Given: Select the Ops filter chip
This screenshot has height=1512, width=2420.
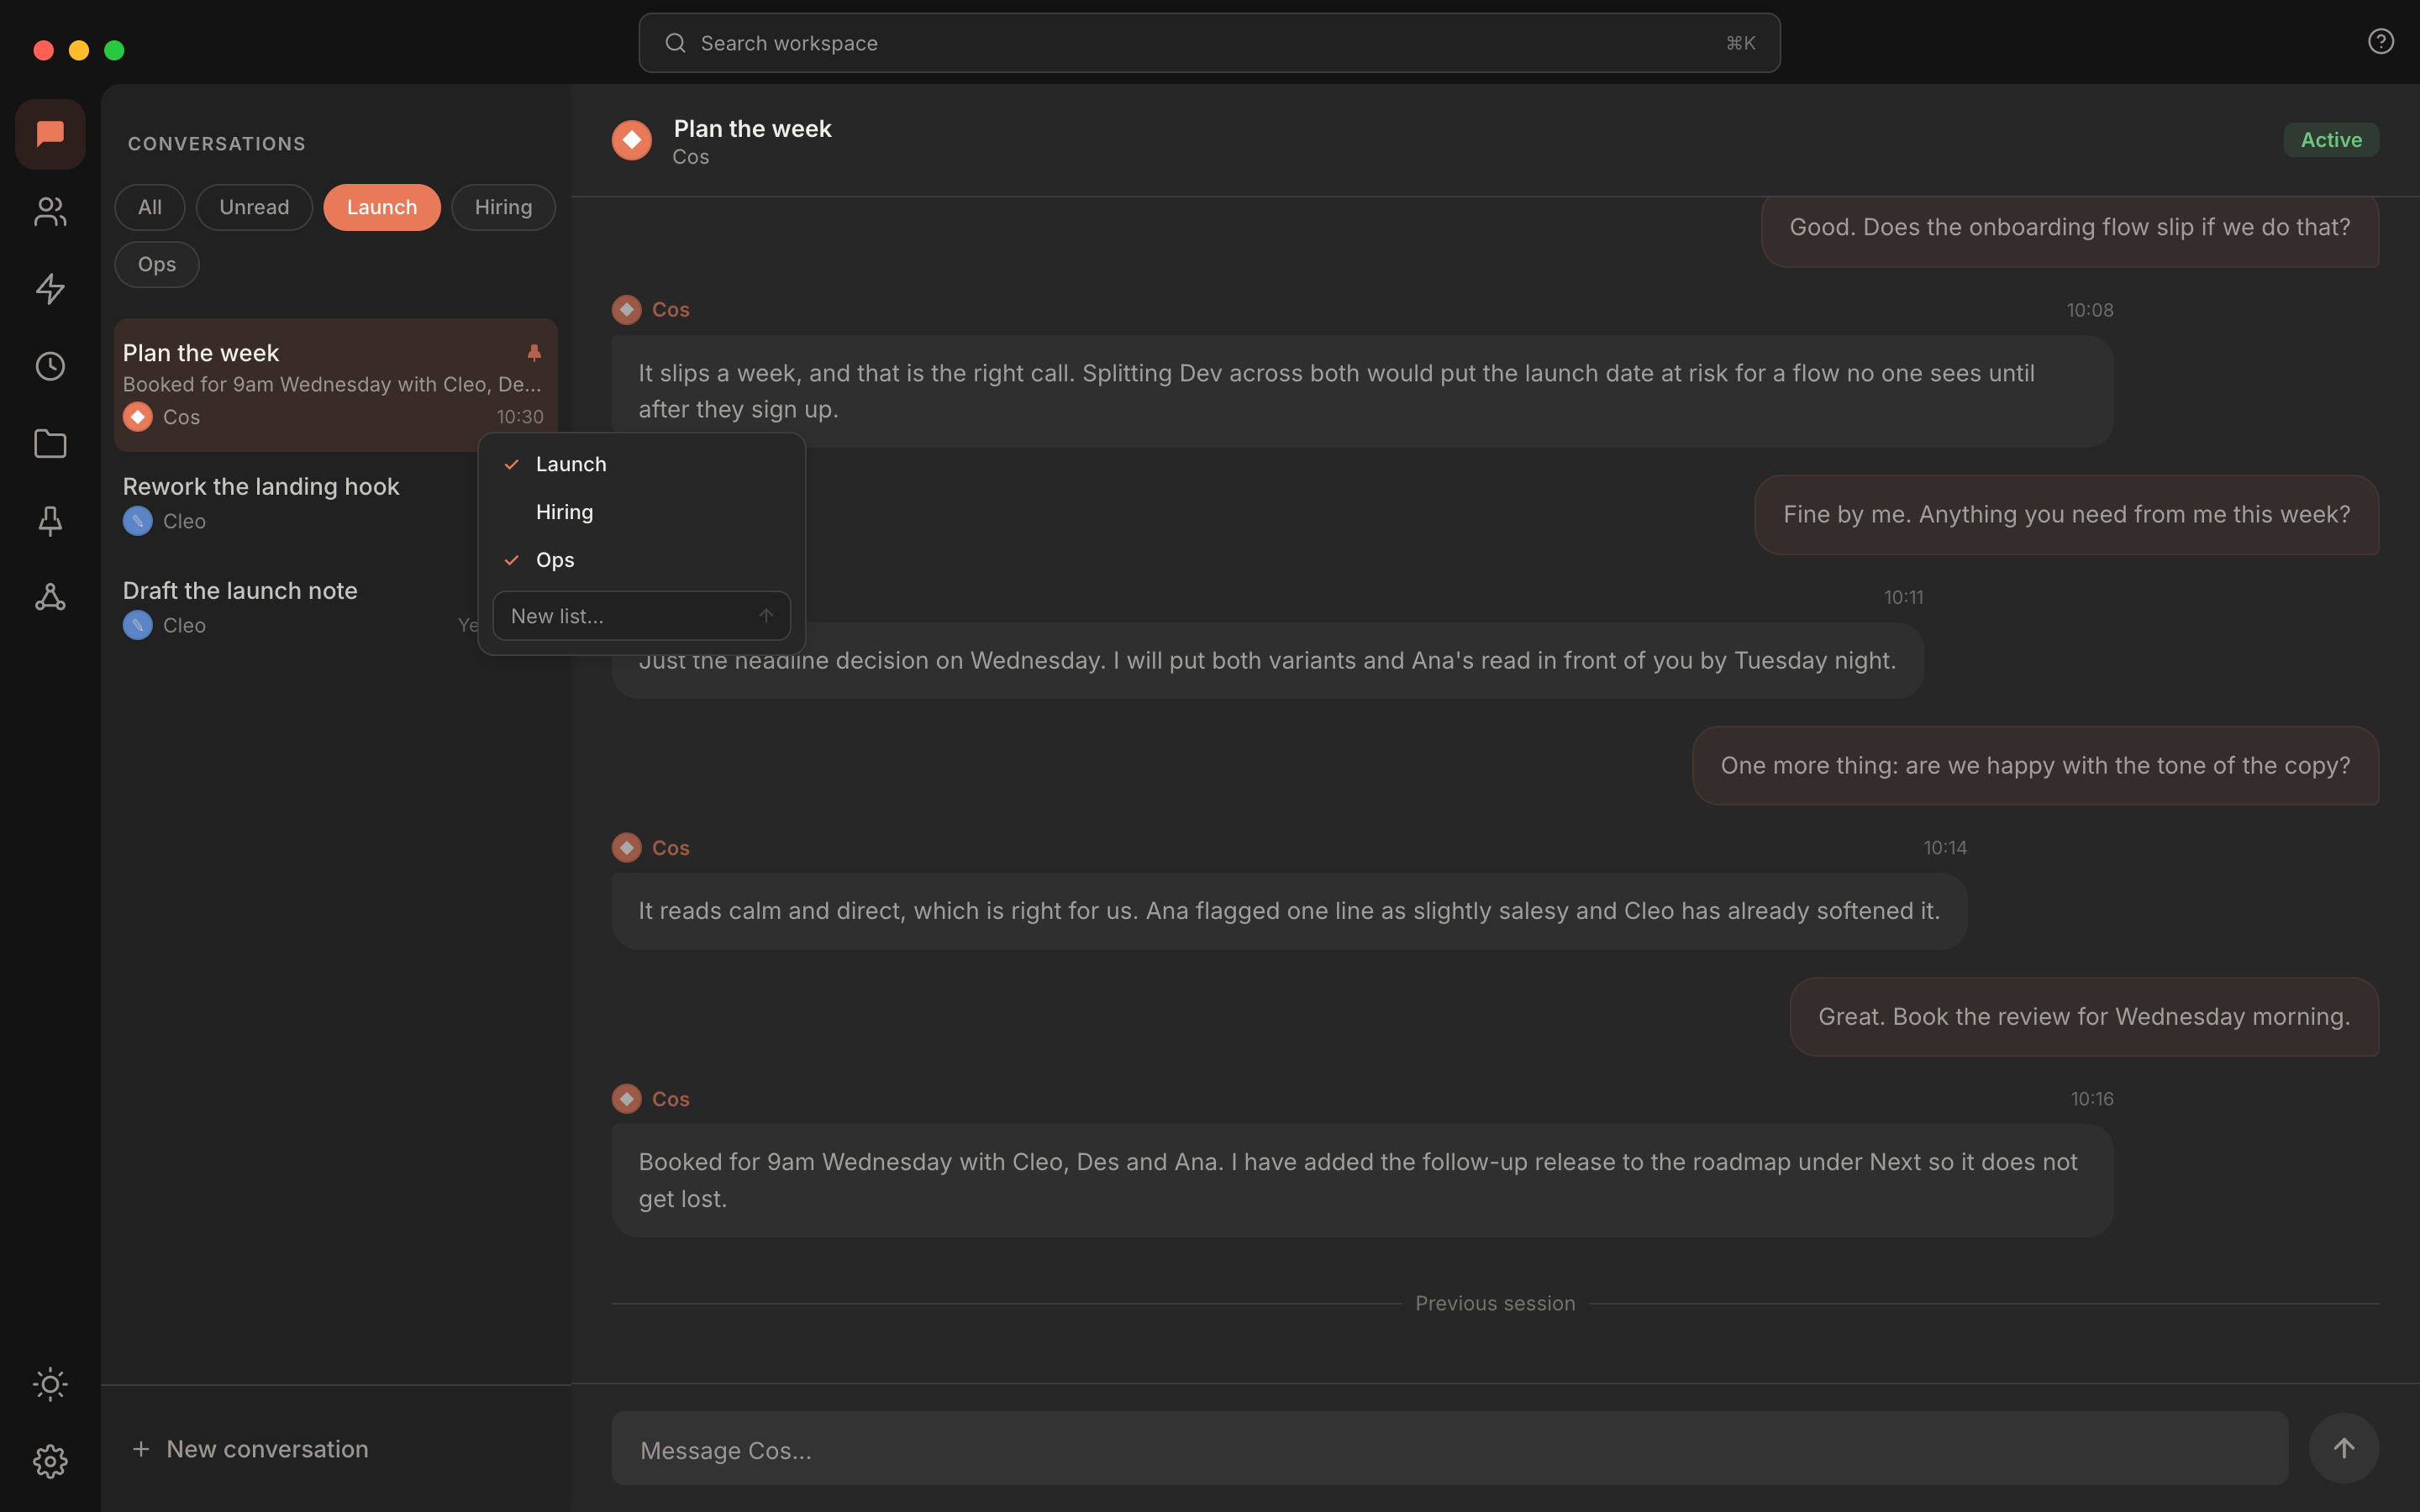Looking at the screenshot, I should 157,264.
